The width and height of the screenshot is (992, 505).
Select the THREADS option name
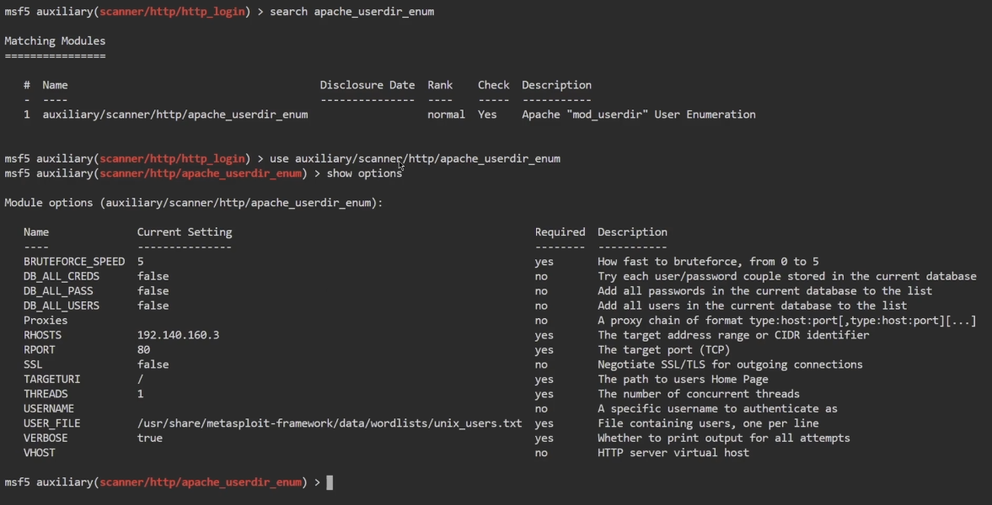46,394
